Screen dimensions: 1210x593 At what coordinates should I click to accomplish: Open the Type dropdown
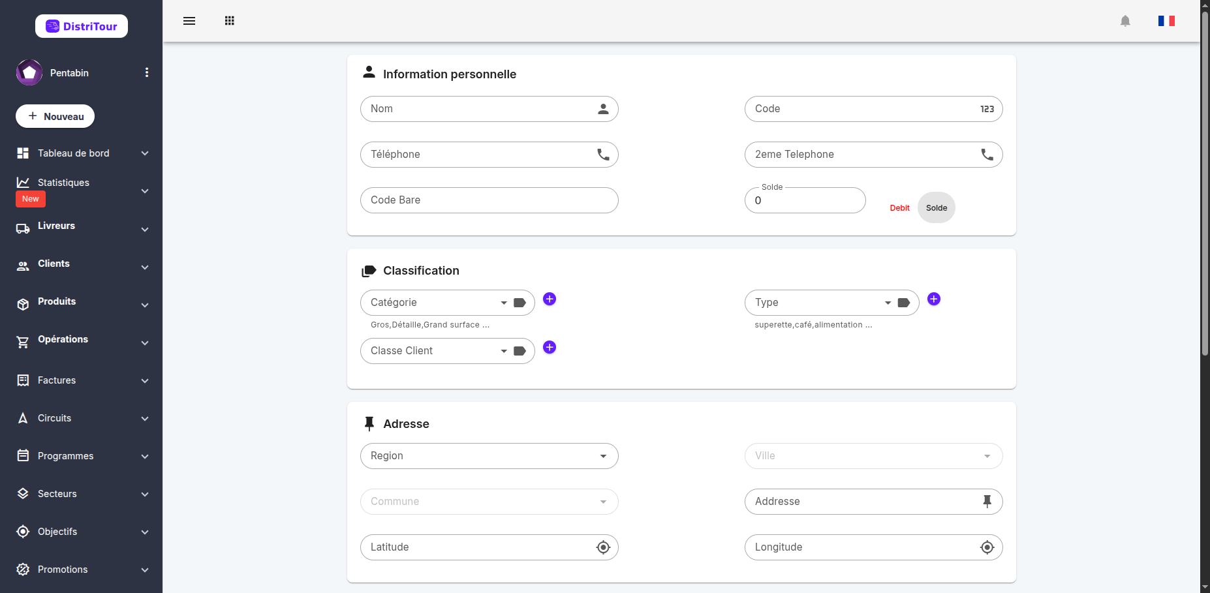click(x=831, y=303)
